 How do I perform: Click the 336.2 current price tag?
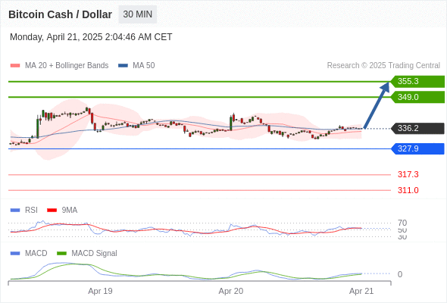[x=417, y=128]
